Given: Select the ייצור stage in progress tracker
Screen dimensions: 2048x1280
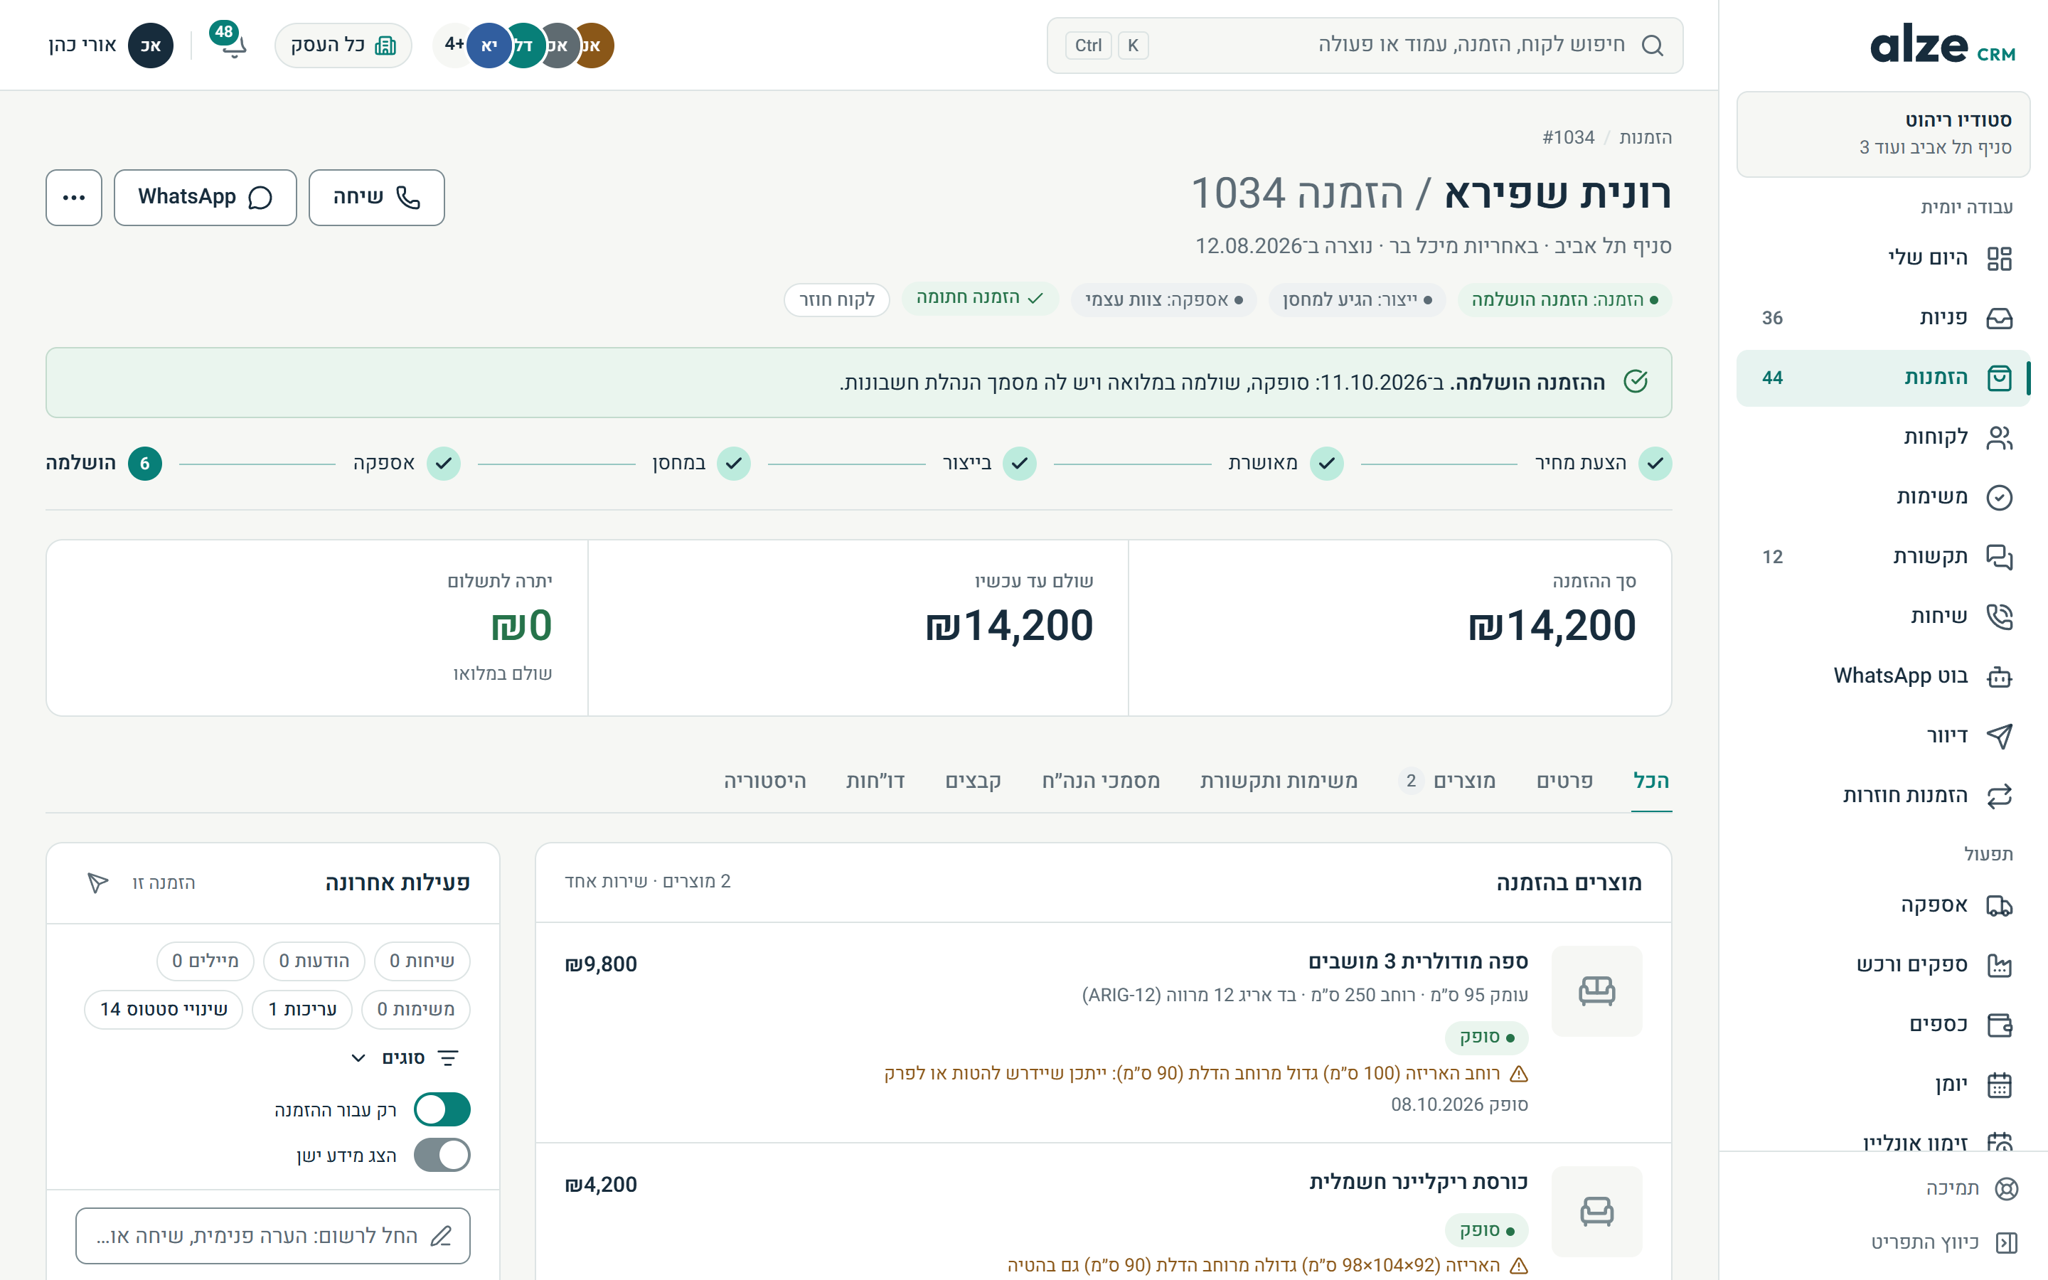Looking at the screenshot, I should (988, 463).
